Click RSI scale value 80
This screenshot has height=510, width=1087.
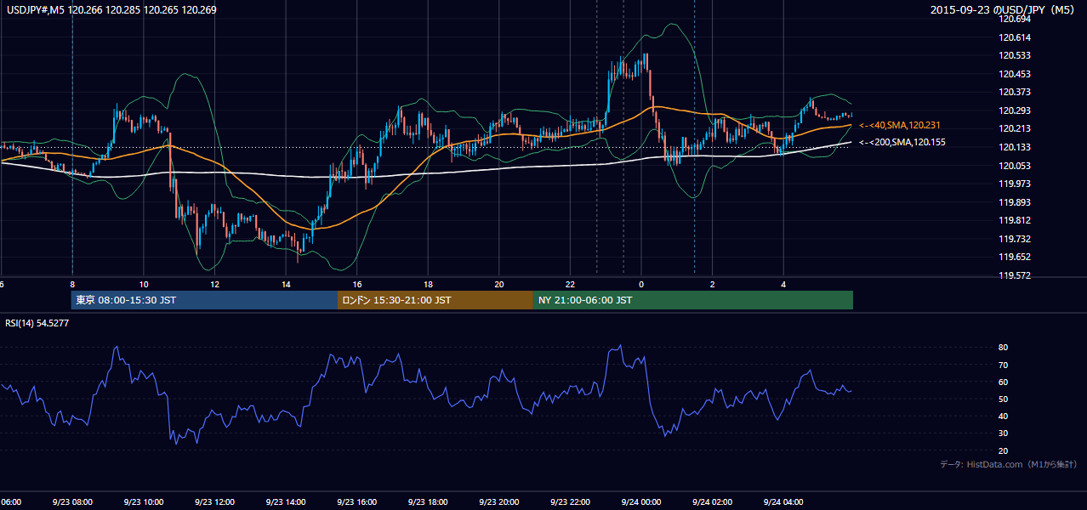[1004, 348]
